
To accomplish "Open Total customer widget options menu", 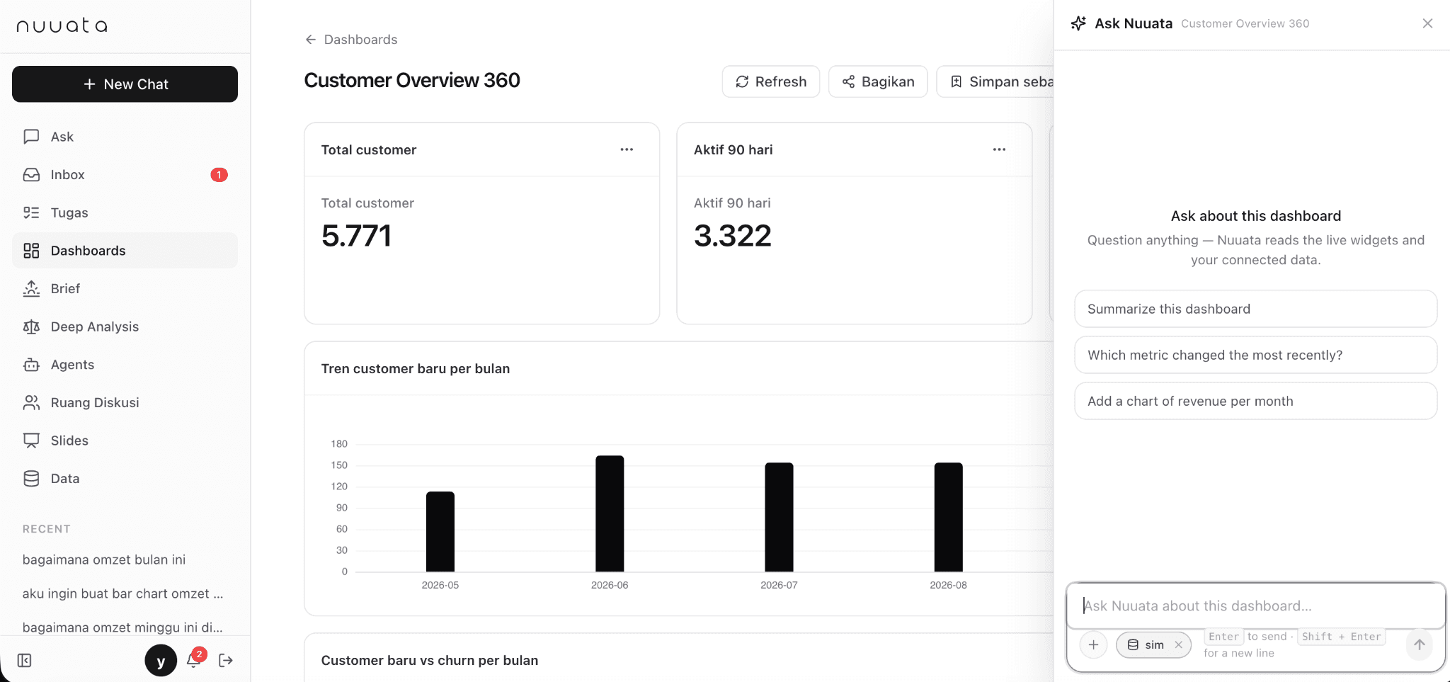I will click(x=627, y=149).
